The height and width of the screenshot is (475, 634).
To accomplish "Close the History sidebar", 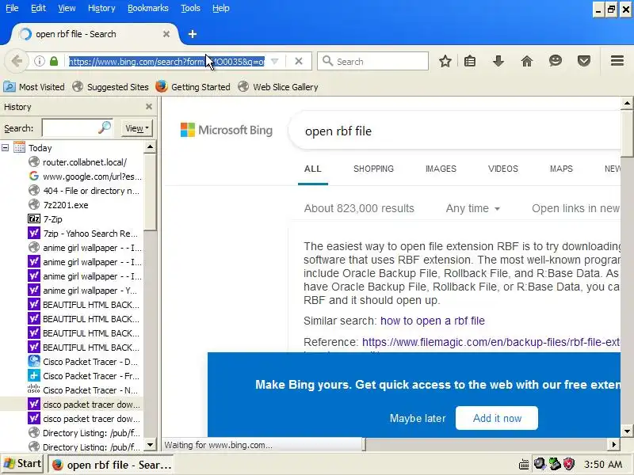I will tap(149, 107).
